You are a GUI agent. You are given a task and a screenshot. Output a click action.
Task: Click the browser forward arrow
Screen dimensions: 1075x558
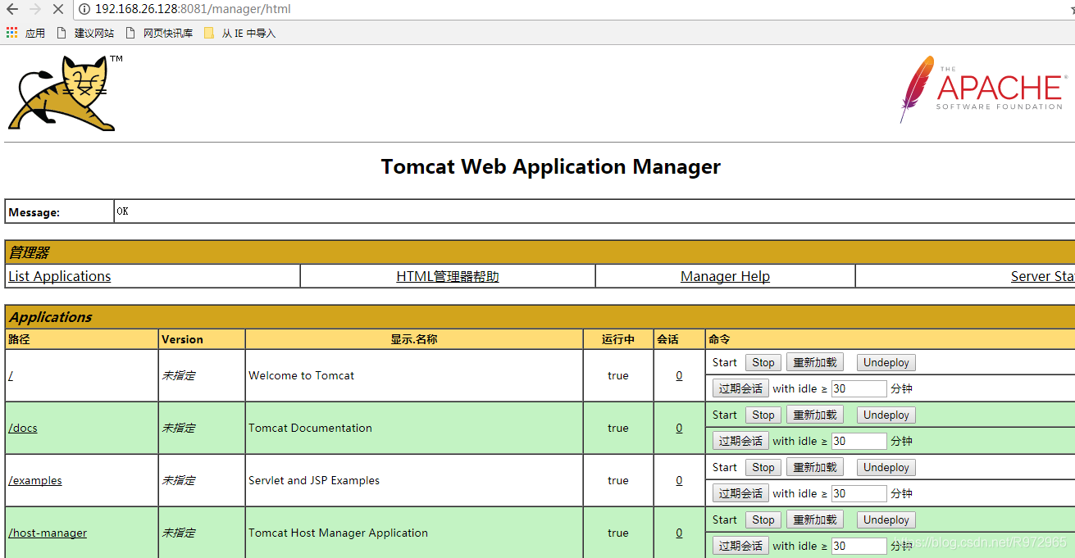pos(35,10)
